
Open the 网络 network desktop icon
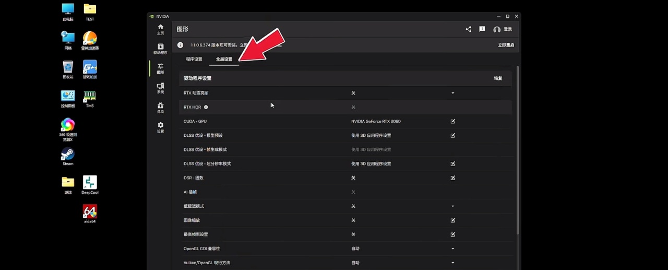[x=68, y=41]
